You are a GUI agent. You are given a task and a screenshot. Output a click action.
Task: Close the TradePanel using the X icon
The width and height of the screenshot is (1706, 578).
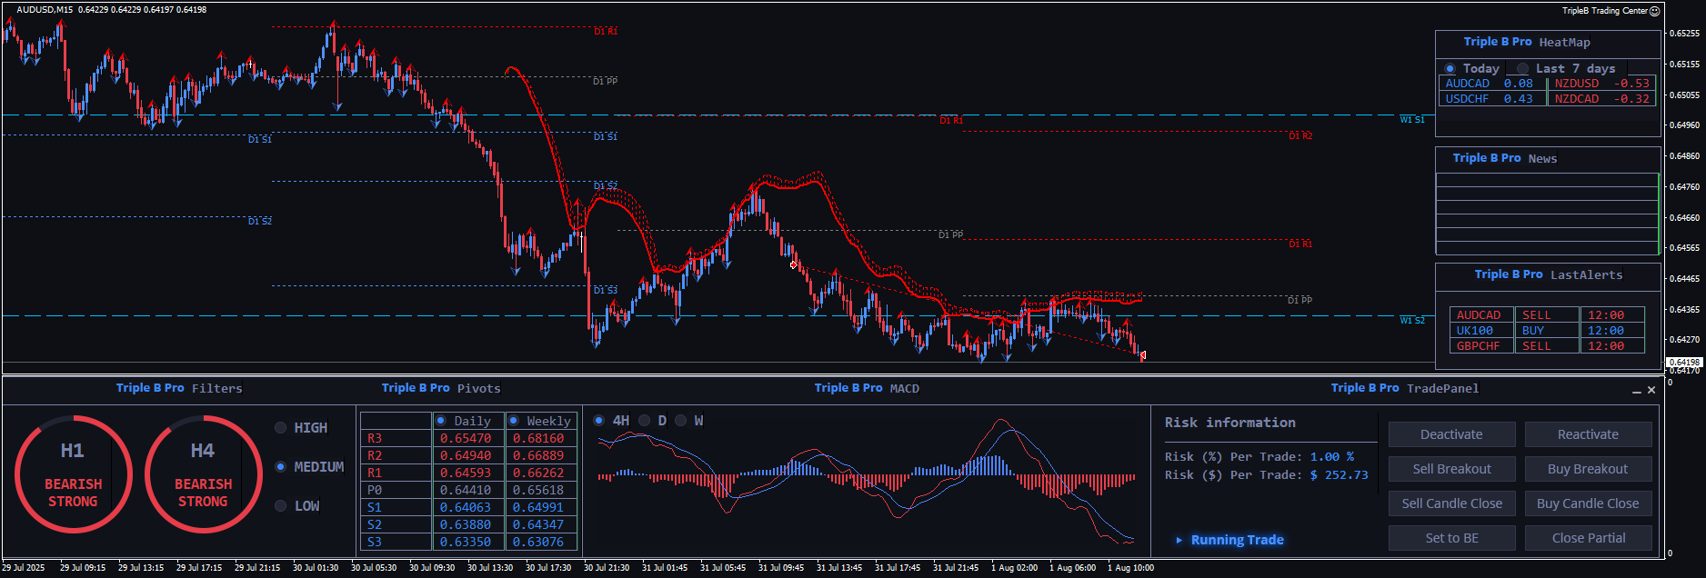pyautogui.click(x=1651, y=390)
